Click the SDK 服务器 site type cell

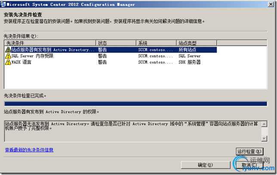pyautogui.click(x=190, y=62)
